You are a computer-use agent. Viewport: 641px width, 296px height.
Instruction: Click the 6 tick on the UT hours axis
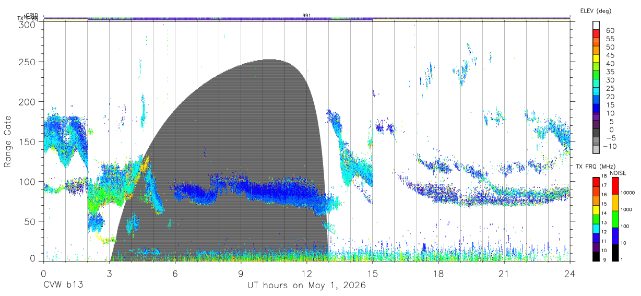point(175,274)
